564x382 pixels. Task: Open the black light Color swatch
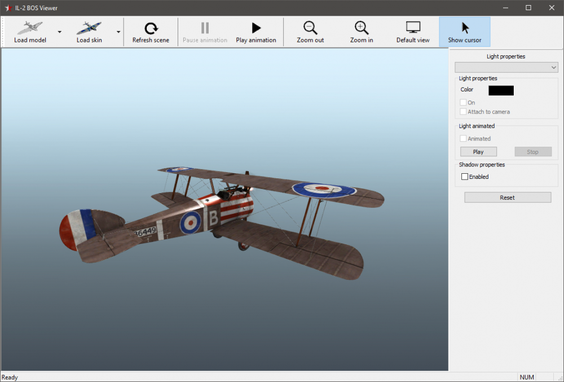click(x=501, y=90)
